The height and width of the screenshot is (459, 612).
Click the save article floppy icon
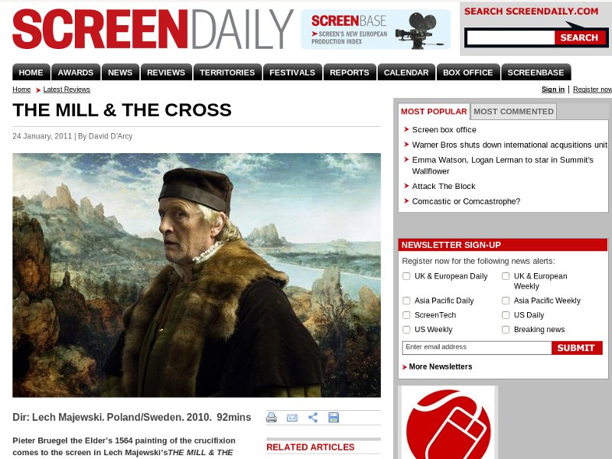[x=334, y=418]
